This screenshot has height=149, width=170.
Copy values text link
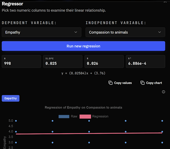(123, 83)
